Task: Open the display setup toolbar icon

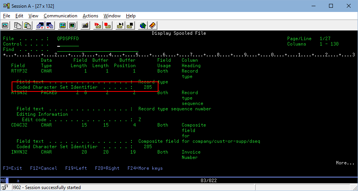Action: tap(63, 25)
